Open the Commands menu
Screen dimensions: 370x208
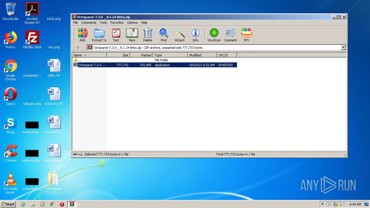click(89, 23)
